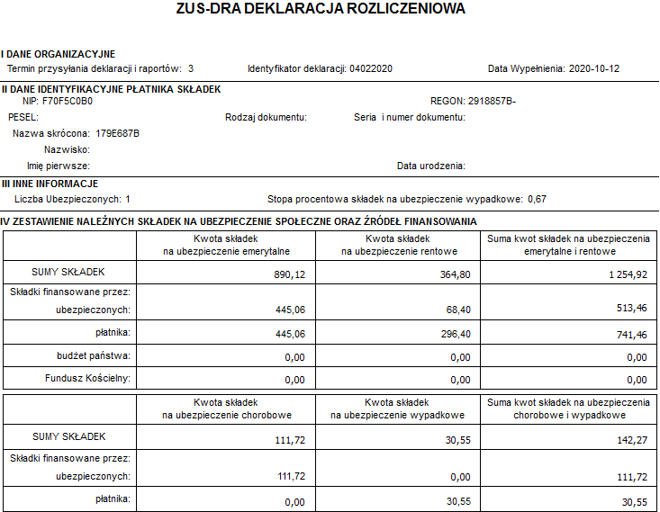The image size is (660, 512).
Task: Click the NIP value F70F5C0B0
Action: 68,102
